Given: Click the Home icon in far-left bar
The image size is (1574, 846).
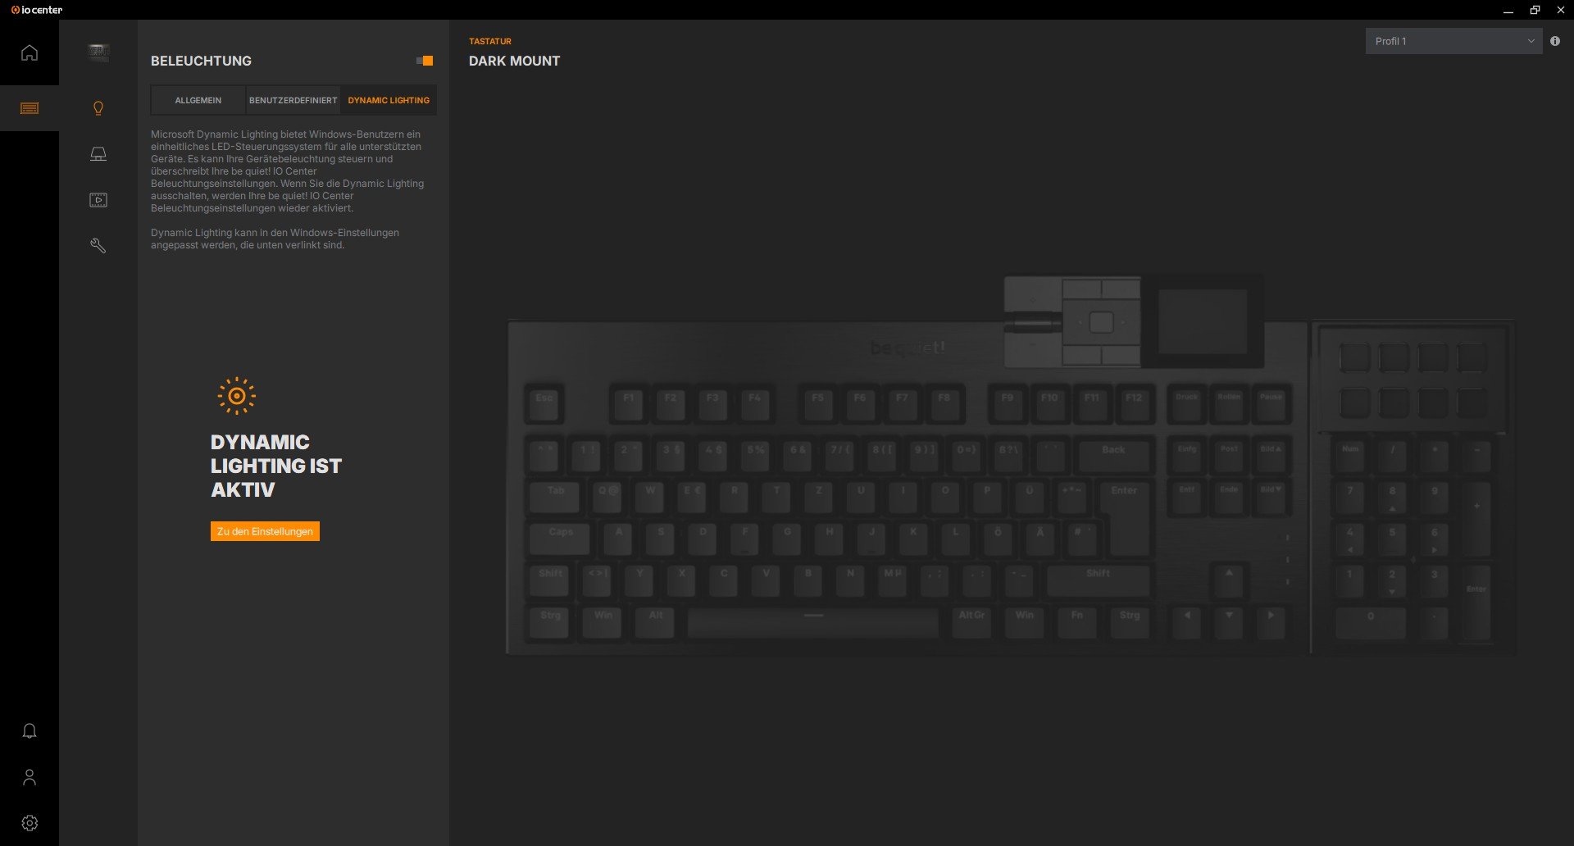Looking at the screenshot, I should [30, 52].
